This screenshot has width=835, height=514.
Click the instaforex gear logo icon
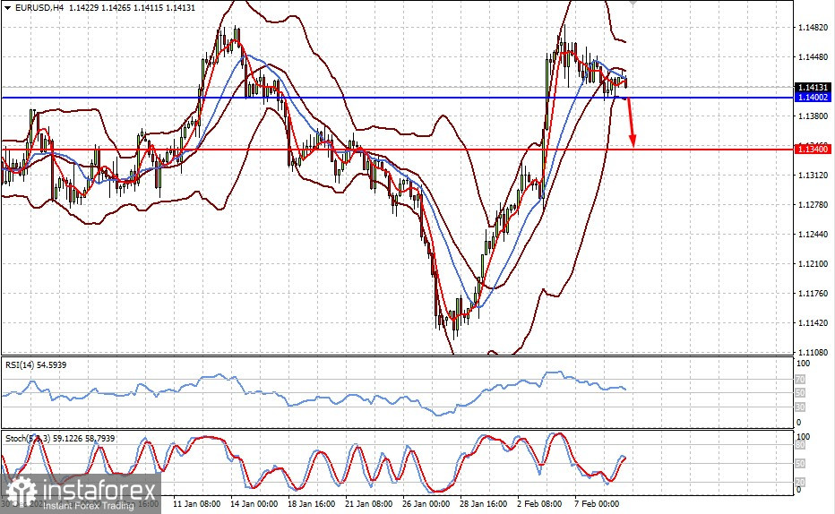tap(21, 493)
